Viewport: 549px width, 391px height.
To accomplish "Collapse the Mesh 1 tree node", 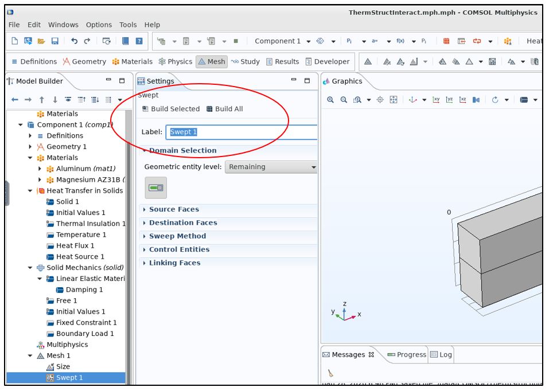I will [30, 355].
